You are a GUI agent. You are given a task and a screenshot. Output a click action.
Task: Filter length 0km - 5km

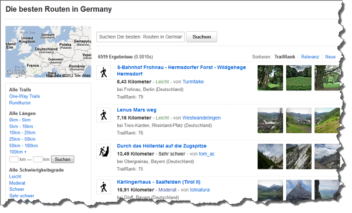pos(20,120)
